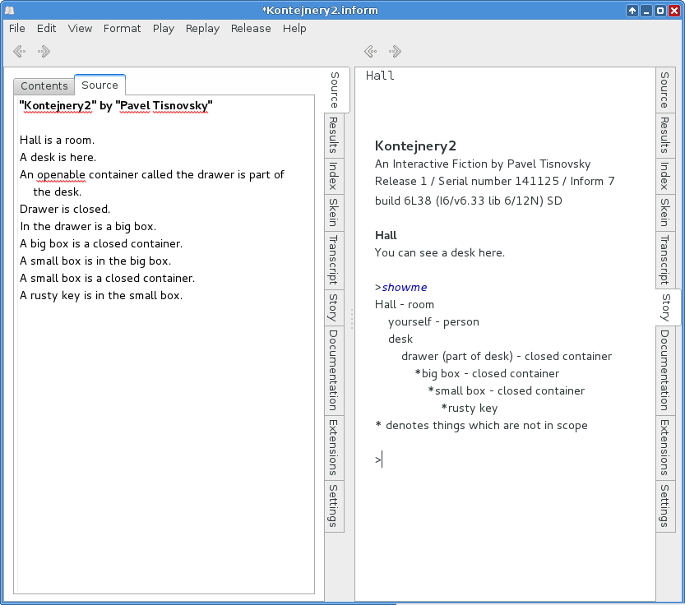This screenshot has width=685, height=605.
Task: Click source line "In the drawer is a big box."
Action: pyautogui.click(x=88, y=227)
